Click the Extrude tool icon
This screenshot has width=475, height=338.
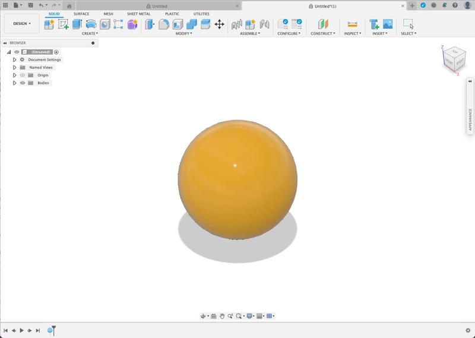coord(77,24)
